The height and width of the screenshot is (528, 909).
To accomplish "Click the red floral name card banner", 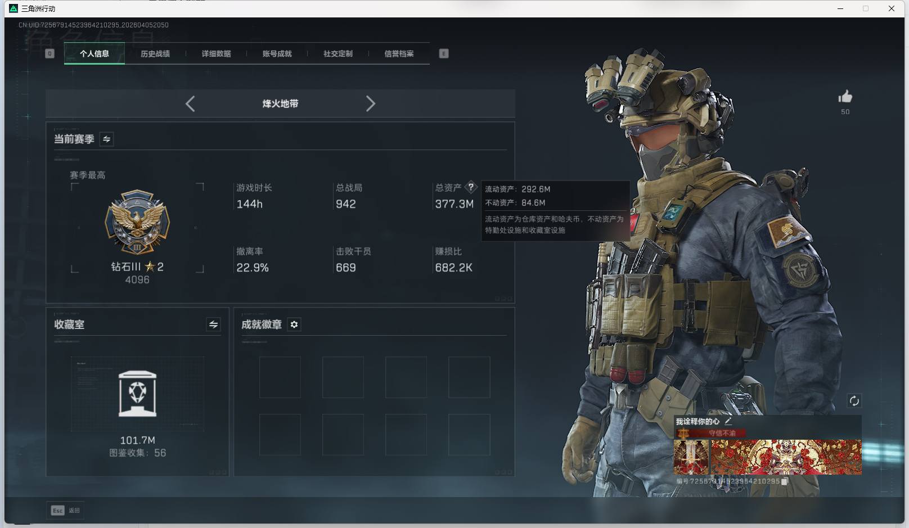I will point(786,457).
